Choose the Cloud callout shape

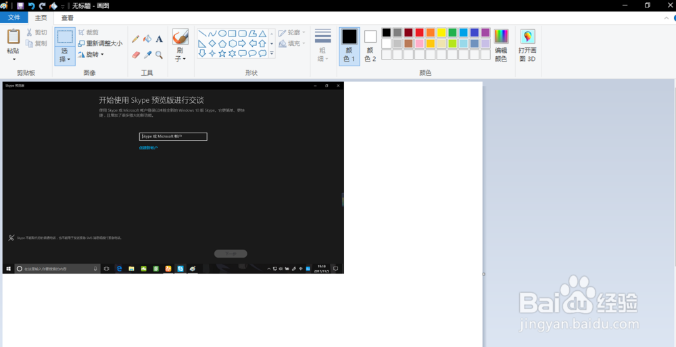(262, 53)
